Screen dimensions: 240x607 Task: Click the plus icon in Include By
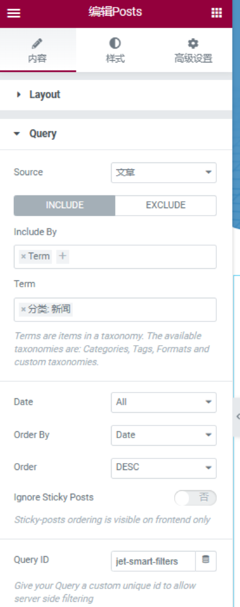[62, 256]
